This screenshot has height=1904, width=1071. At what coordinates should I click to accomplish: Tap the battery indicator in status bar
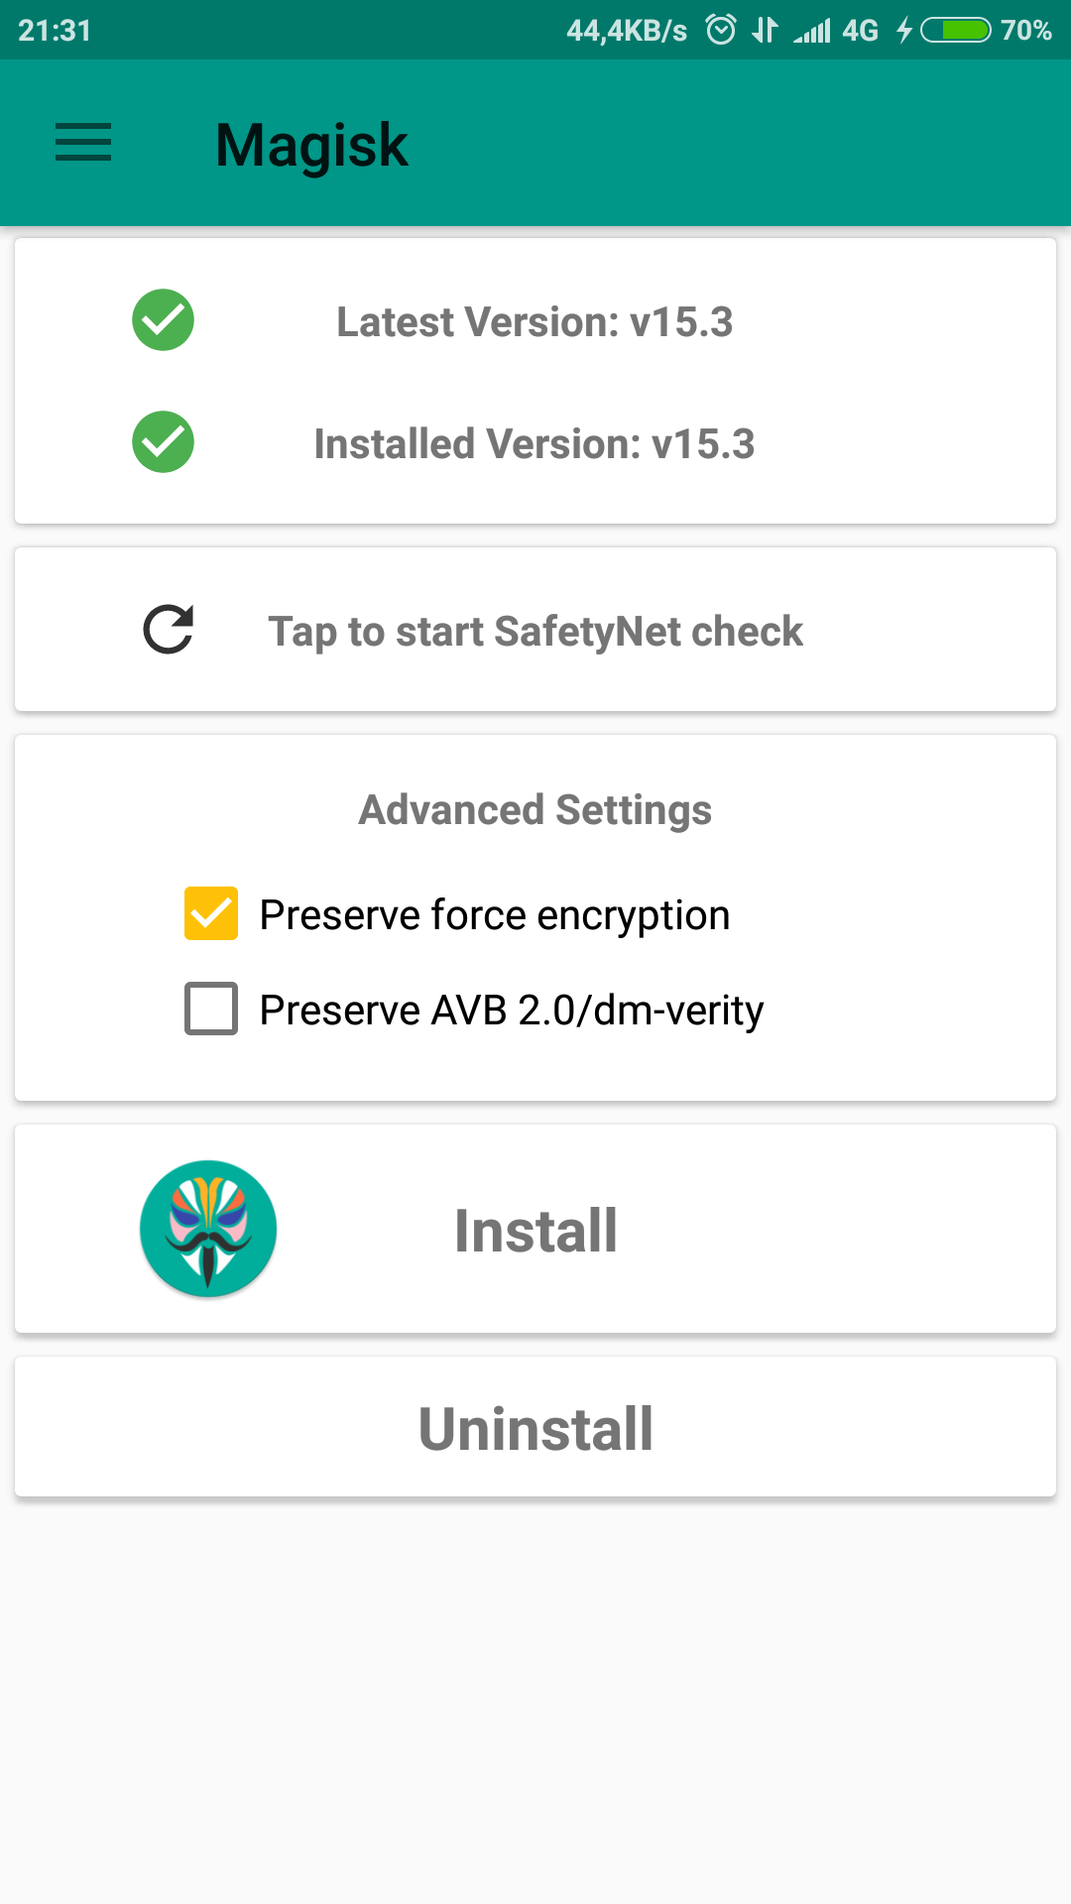pos(956,30)
